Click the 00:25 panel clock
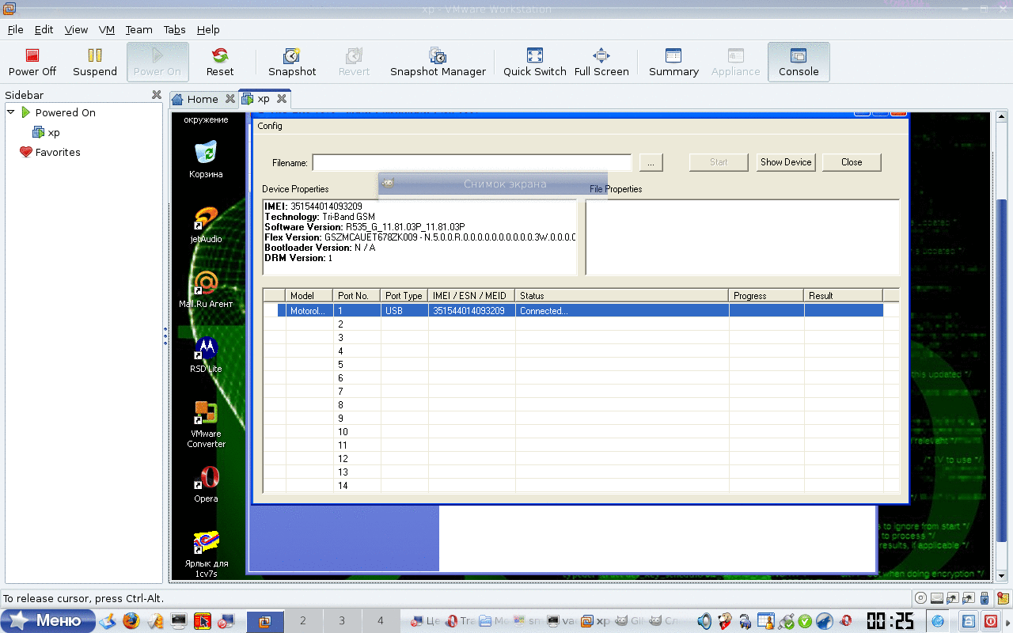 click(x=890, y=621)
